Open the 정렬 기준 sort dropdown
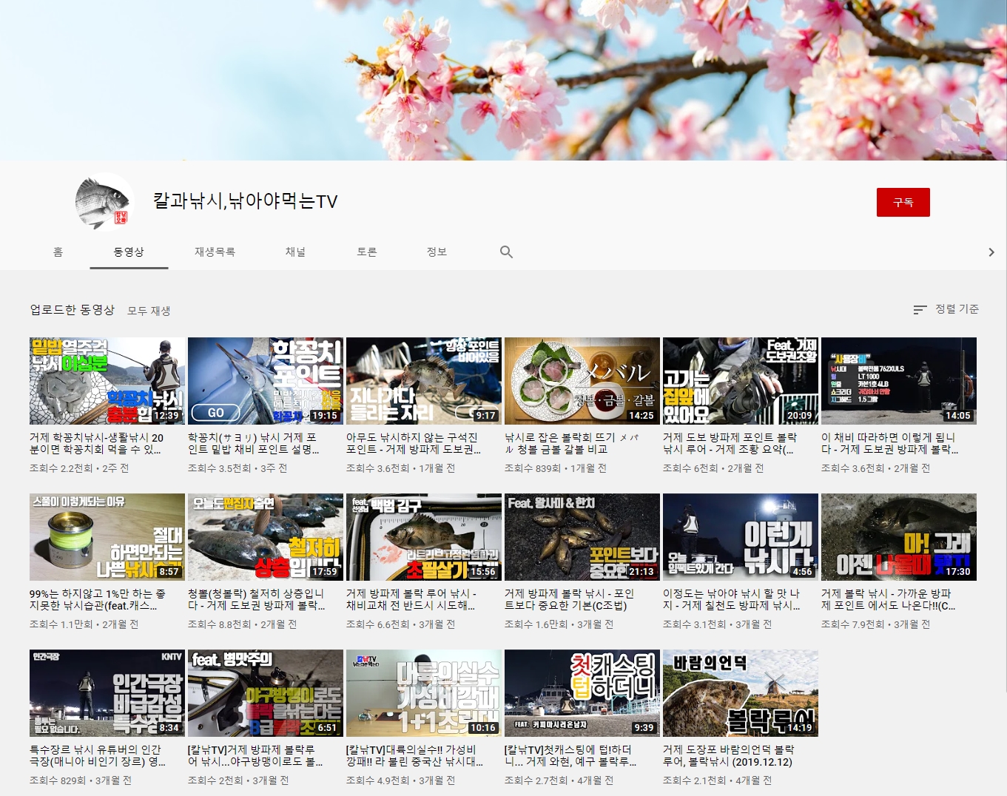This screenshot has height=796, width=1007. pyautogui.click(x=946, y=309)
